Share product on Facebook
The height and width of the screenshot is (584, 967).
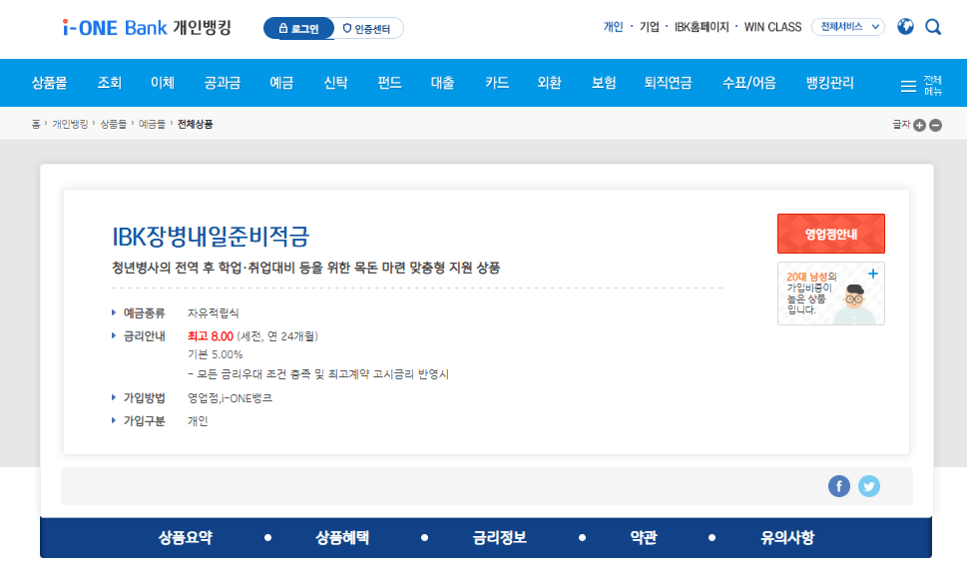(838, 486)
